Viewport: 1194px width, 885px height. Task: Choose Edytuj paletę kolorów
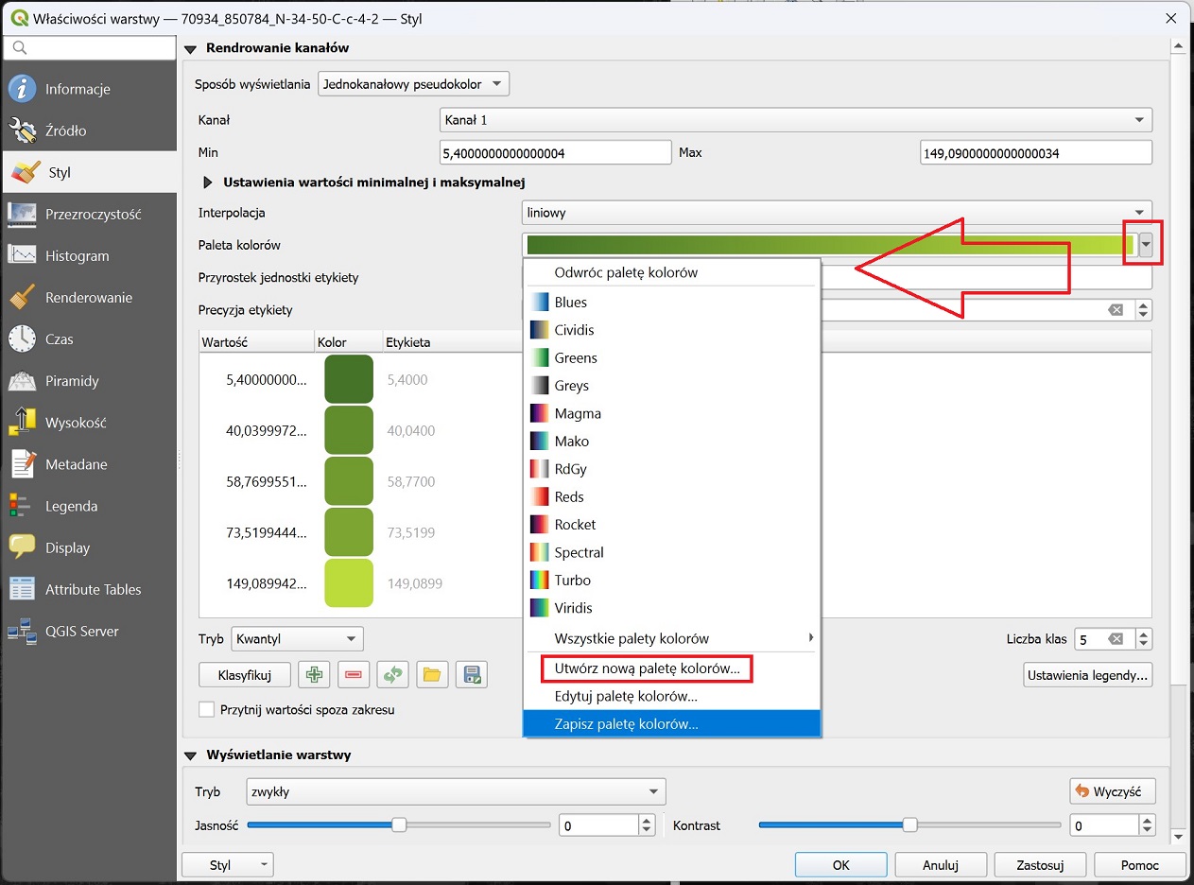(x=671, y=697)
